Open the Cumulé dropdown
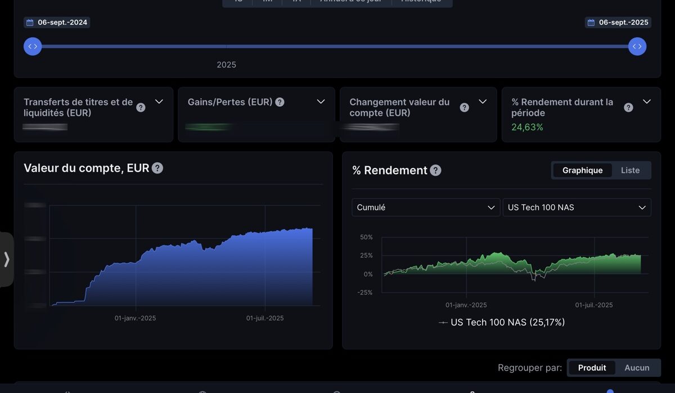 (425, 207)
